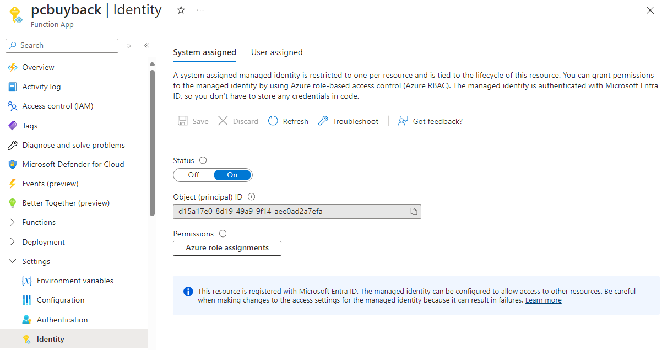662x350 pixels.
Task: Click the pcbuyback key resource icon
Action: pos(15,14)
